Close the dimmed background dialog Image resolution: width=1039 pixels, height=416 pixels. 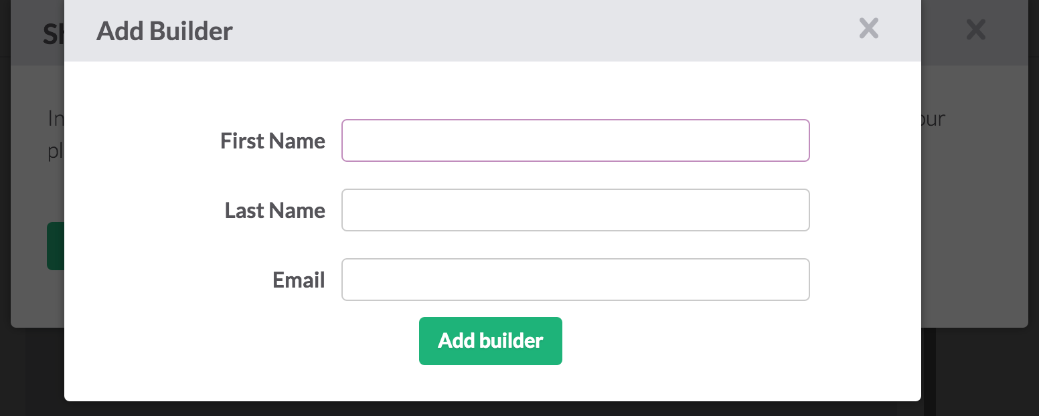(x=975, y=29)
